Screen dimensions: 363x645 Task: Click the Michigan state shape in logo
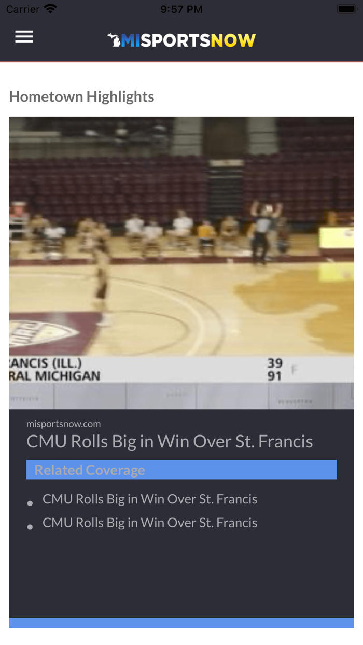coord(114,39)
